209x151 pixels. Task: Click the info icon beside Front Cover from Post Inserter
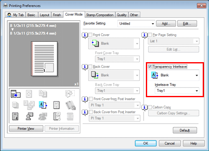click(85, 99)
